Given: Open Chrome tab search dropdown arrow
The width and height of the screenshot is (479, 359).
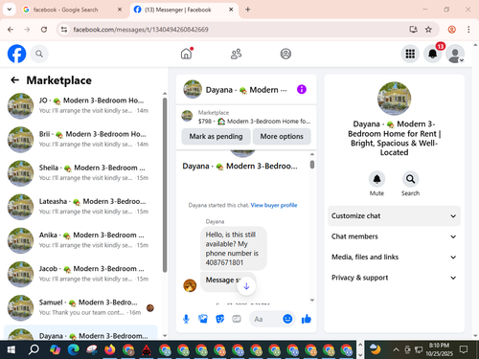Looking at the screenshot, I should click(x=10, y=10).
